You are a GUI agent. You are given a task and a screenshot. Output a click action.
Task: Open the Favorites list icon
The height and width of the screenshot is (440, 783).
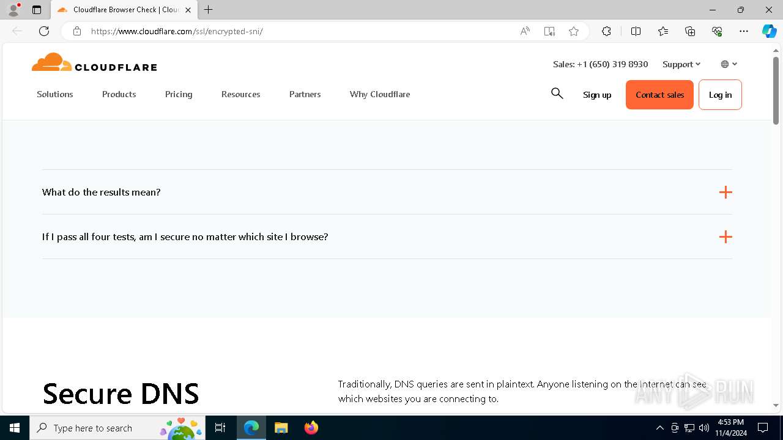(663, 31)
